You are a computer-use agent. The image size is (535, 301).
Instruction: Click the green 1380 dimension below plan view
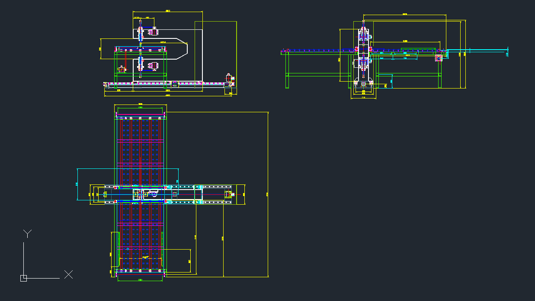140,280
